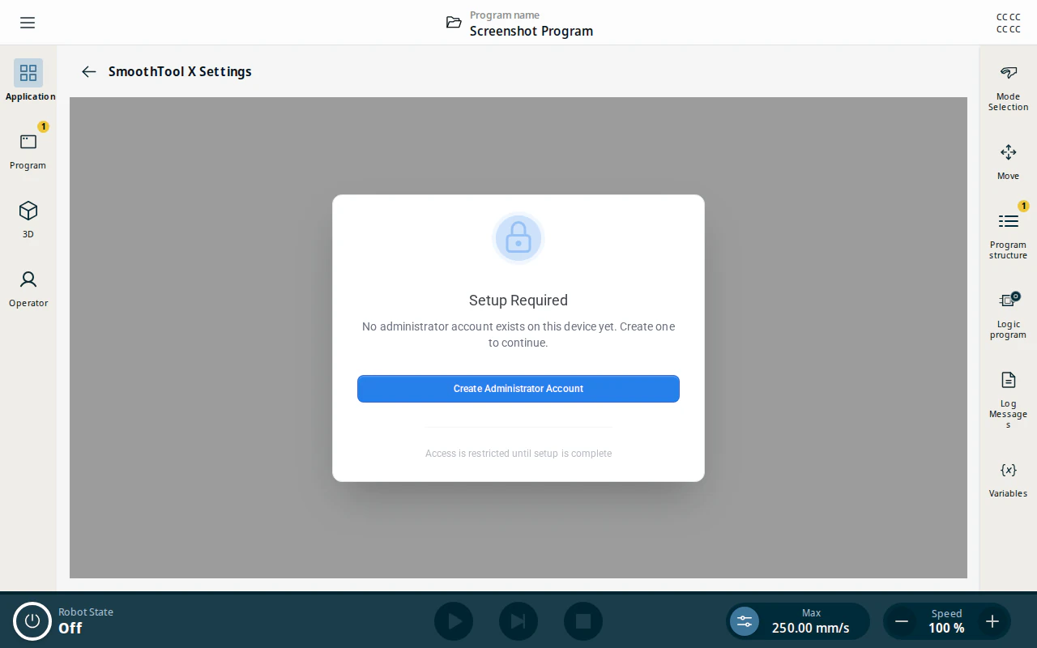This screenshot has height=648, width=1037.
Task: Click Create Administrator Account
Action: point(518,389)
